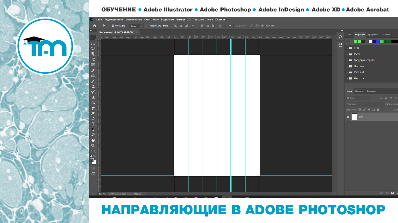Screen dimensions: 398x223
Task: Click the align horizontal centers icon
Action: coord(181,26)
